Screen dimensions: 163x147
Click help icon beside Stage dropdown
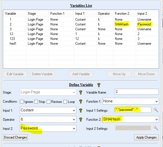(81, 92)
